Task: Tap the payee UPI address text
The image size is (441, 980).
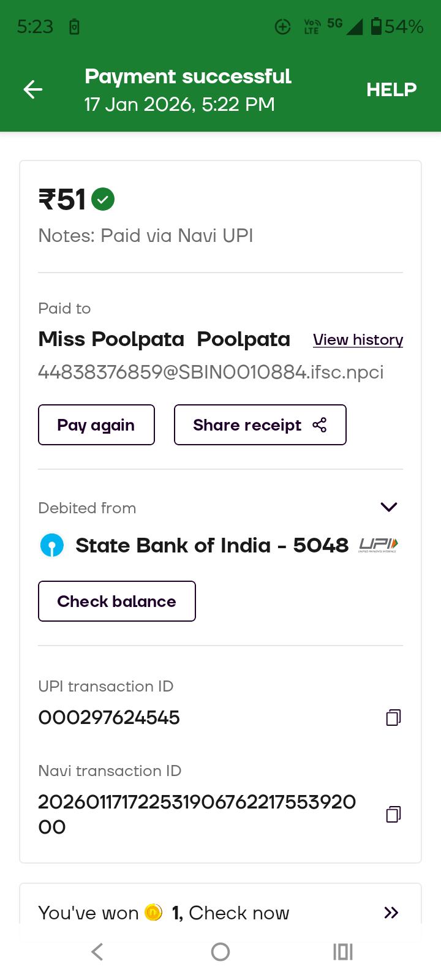Action: (x=211, y=372)
